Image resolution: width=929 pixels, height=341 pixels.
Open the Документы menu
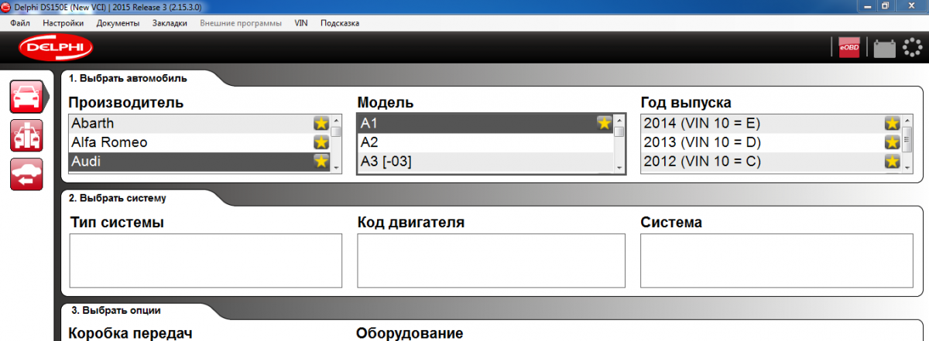coord(118,23)
